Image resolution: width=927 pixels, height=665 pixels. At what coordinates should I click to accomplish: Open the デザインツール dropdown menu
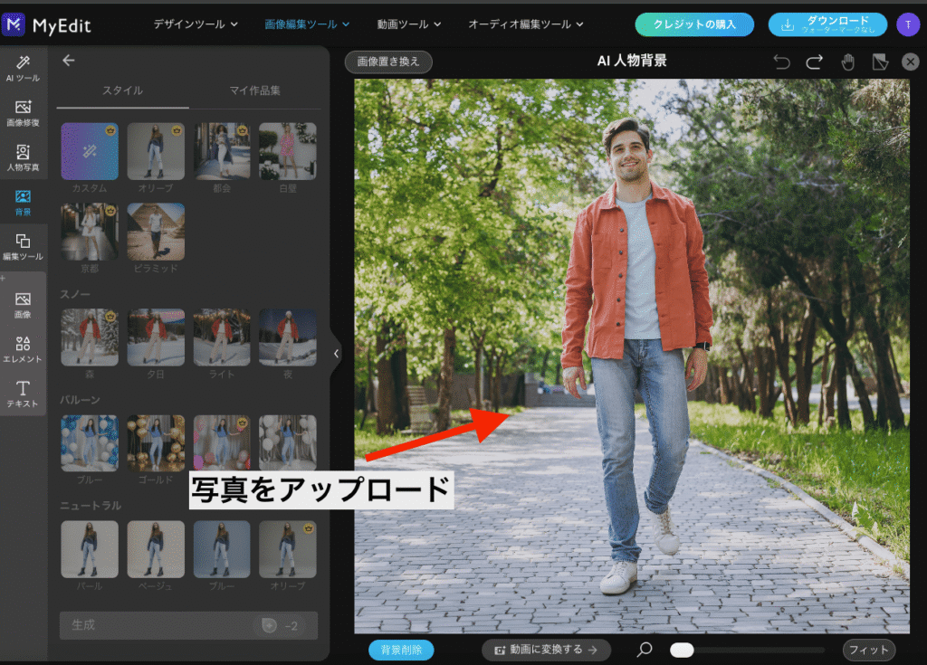(196, 24)
